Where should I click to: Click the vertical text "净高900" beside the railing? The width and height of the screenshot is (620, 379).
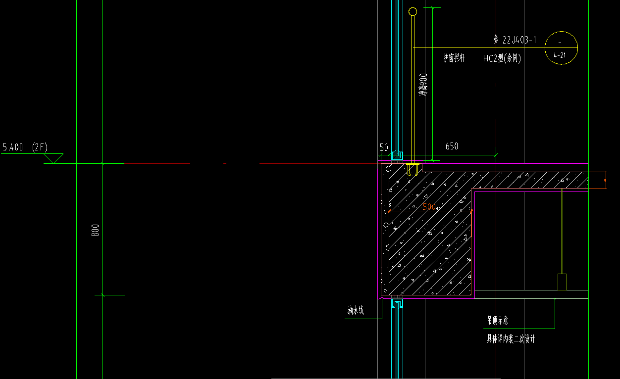point(423,84)
